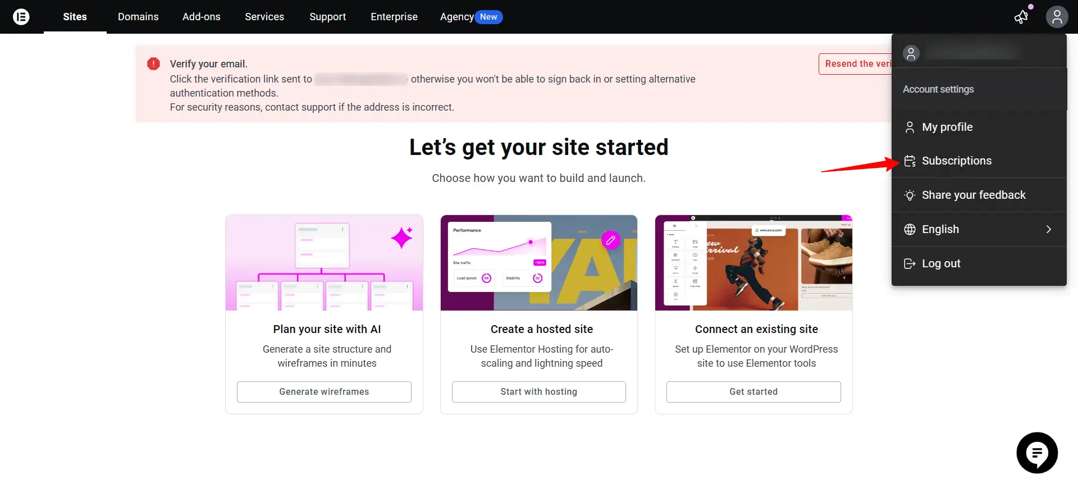Click the red alert icon in banner

click(x=153, y=64)
